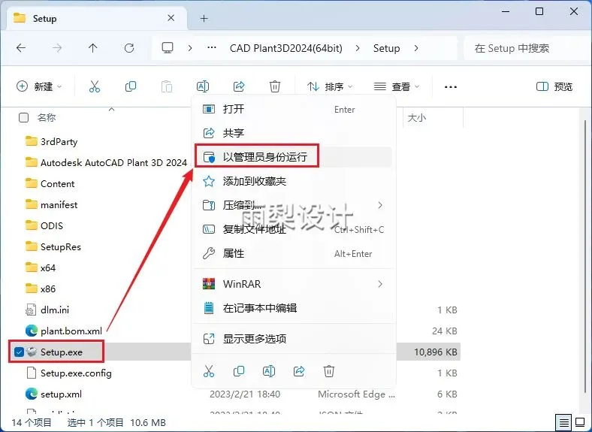Screen dimensions: 592x432
Task: Click the rename icon at context menu bottom
Action: [269, 371]
